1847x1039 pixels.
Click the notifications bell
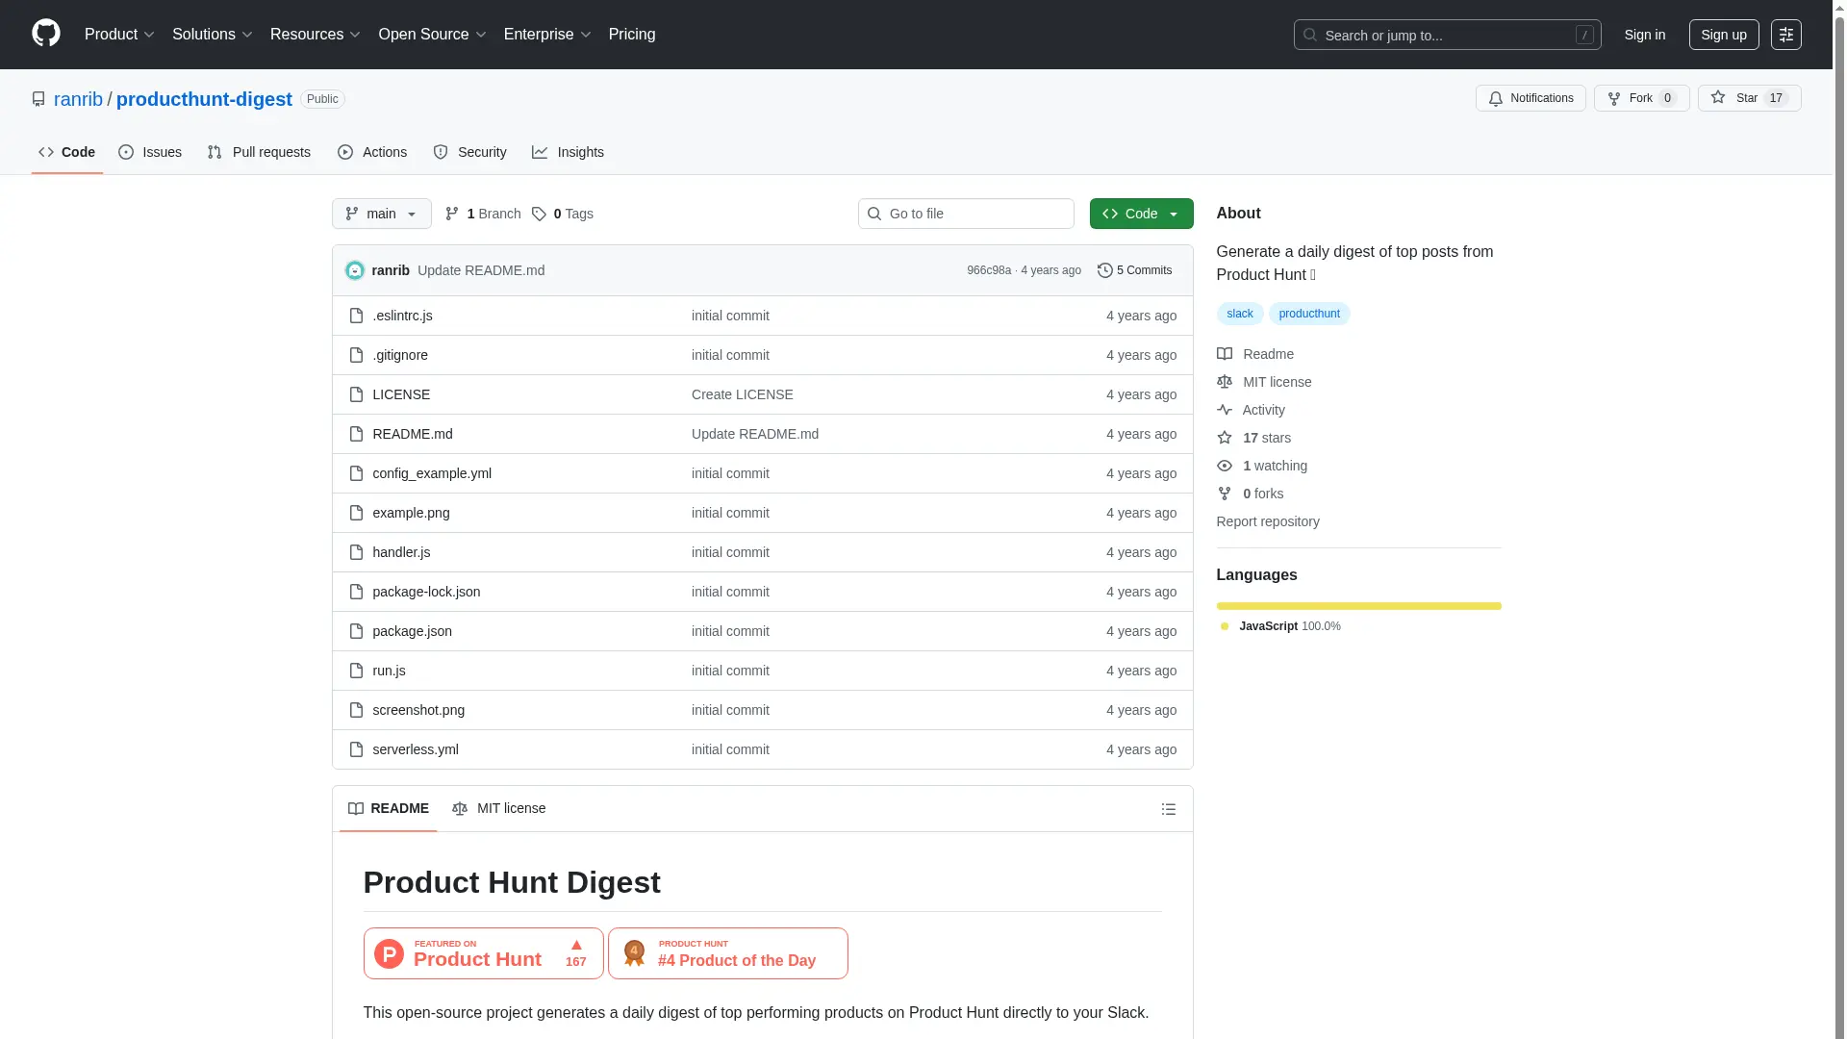(x=1497, y=98)
